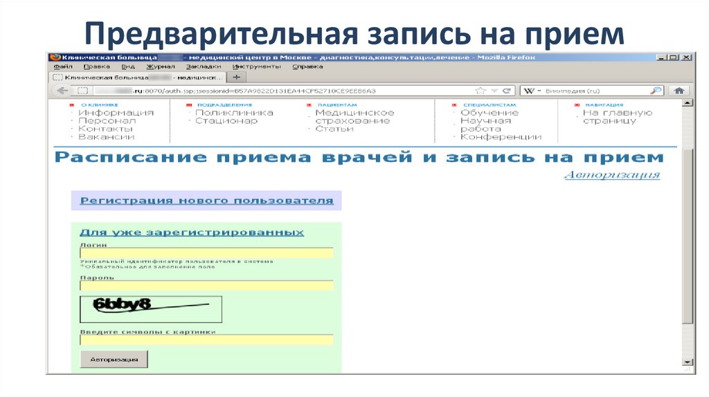
Task: Click the Пароль input field
Action: pos(206,286)
